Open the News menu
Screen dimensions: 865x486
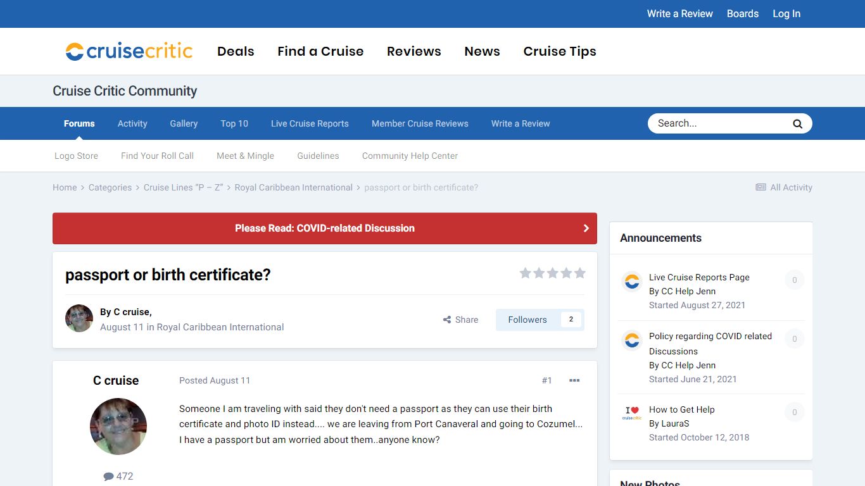[x=483, y=51]
